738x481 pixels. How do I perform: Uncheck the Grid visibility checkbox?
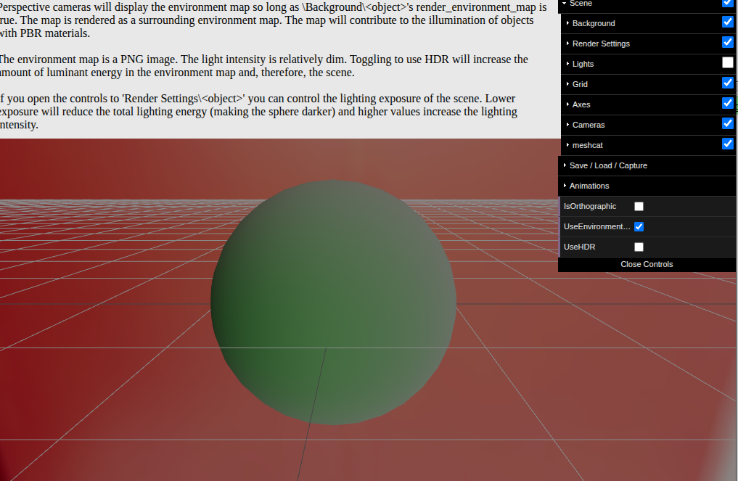(x=727, y=83)
